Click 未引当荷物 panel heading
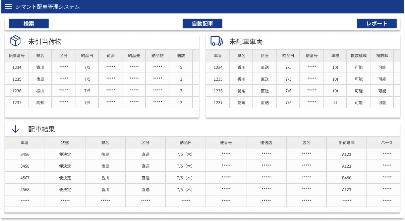The image size is (405, 221). coord(45,41)
